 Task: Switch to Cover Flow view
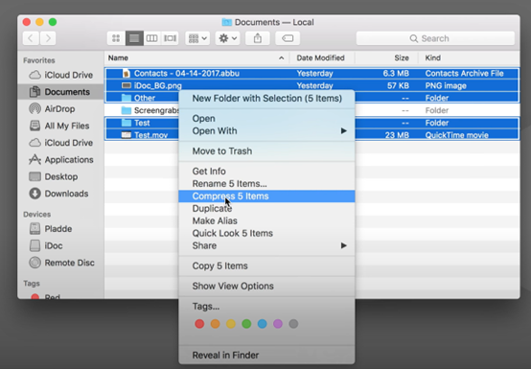(170, 38)
